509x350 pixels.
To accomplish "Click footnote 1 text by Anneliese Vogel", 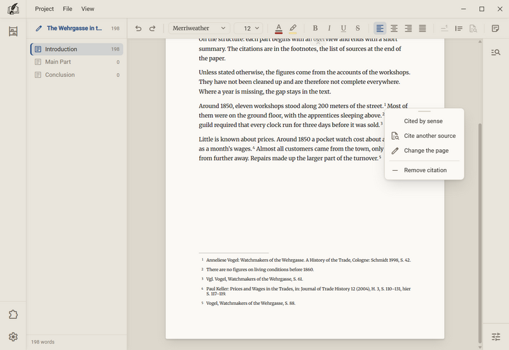I will pos(309,260).
